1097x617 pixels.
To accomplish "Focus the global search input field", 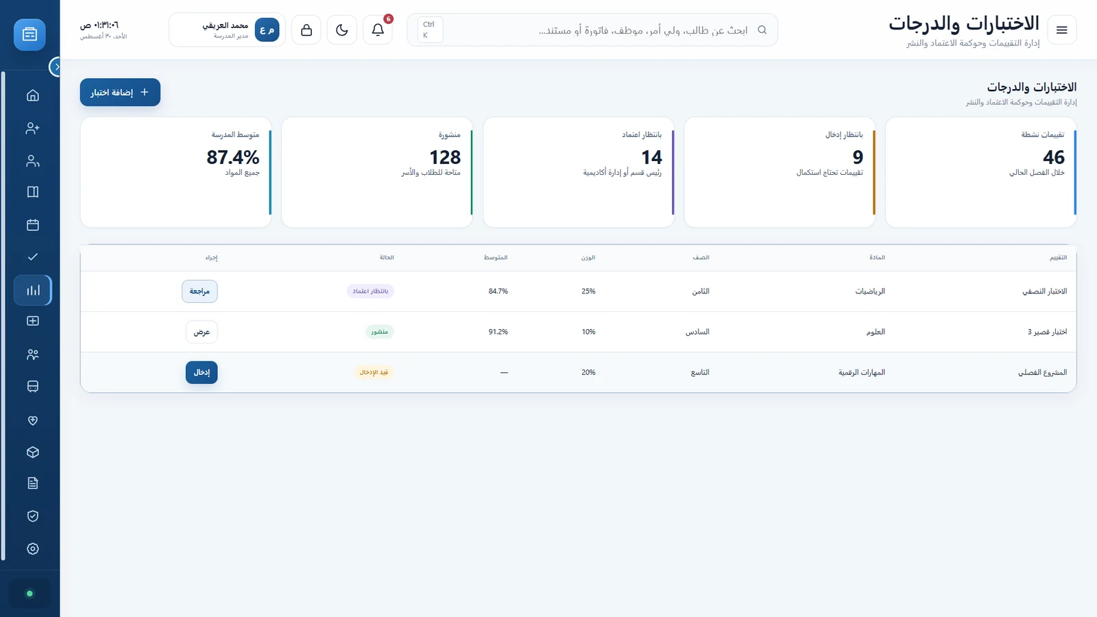I will tap(592, 30).
